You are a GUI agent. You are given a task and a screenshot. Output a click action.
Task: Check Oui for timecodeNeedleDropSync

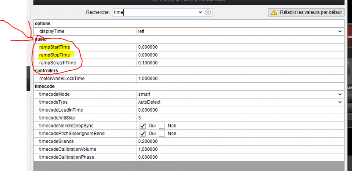pos(143,126)
